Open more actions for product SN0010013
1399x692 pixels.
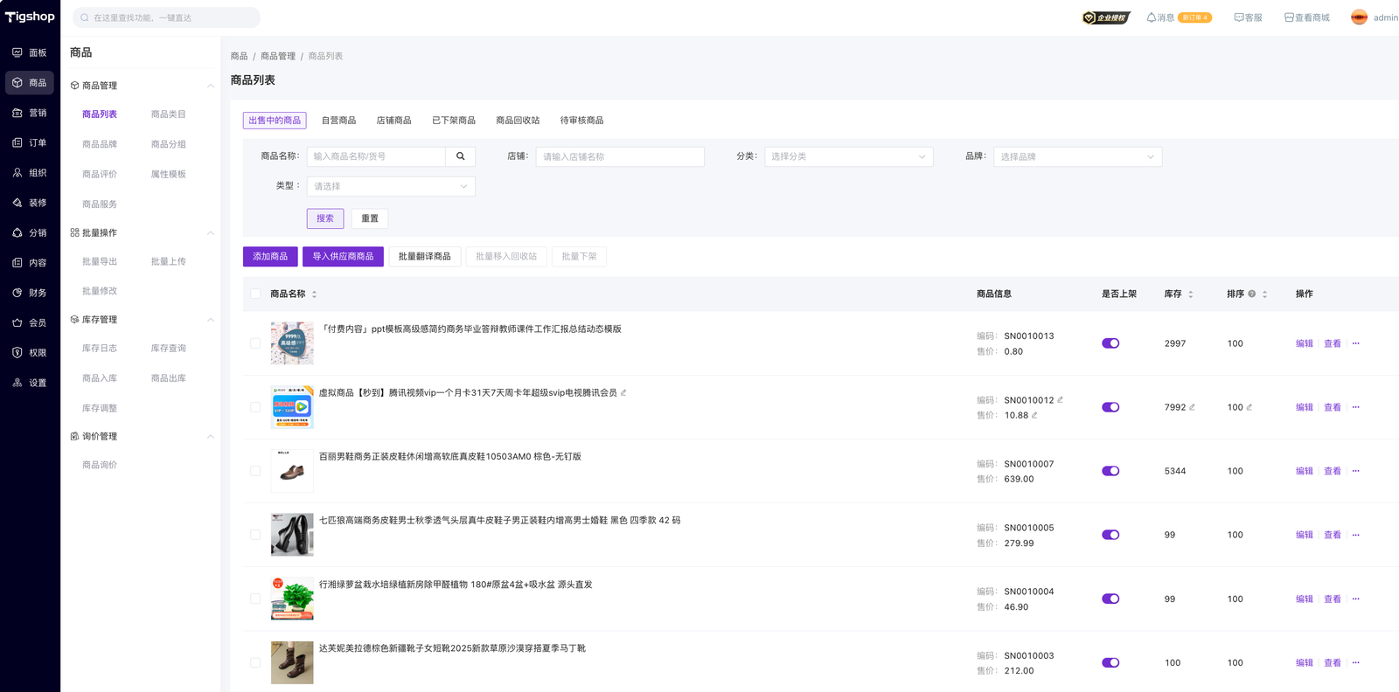1356,343
